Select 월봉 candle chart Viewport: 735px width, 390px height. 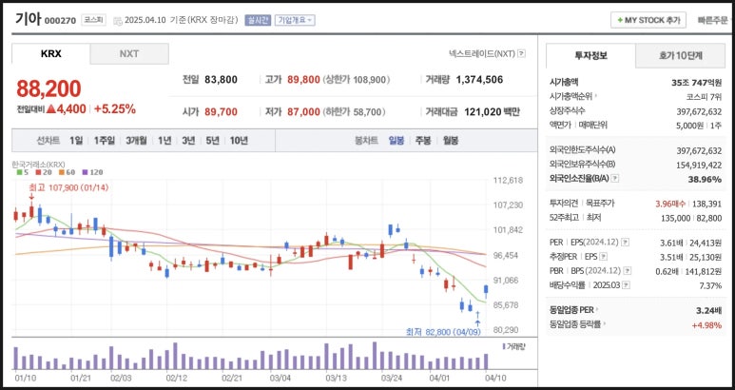tap(451, 140)
